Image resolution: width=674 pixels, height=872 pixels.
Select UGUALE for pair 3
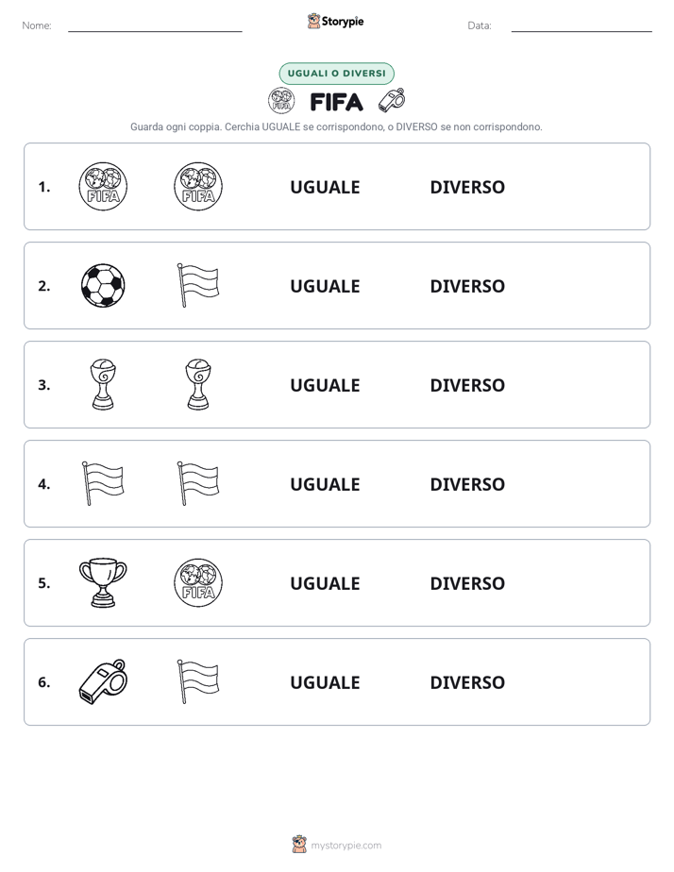(325, 385)
